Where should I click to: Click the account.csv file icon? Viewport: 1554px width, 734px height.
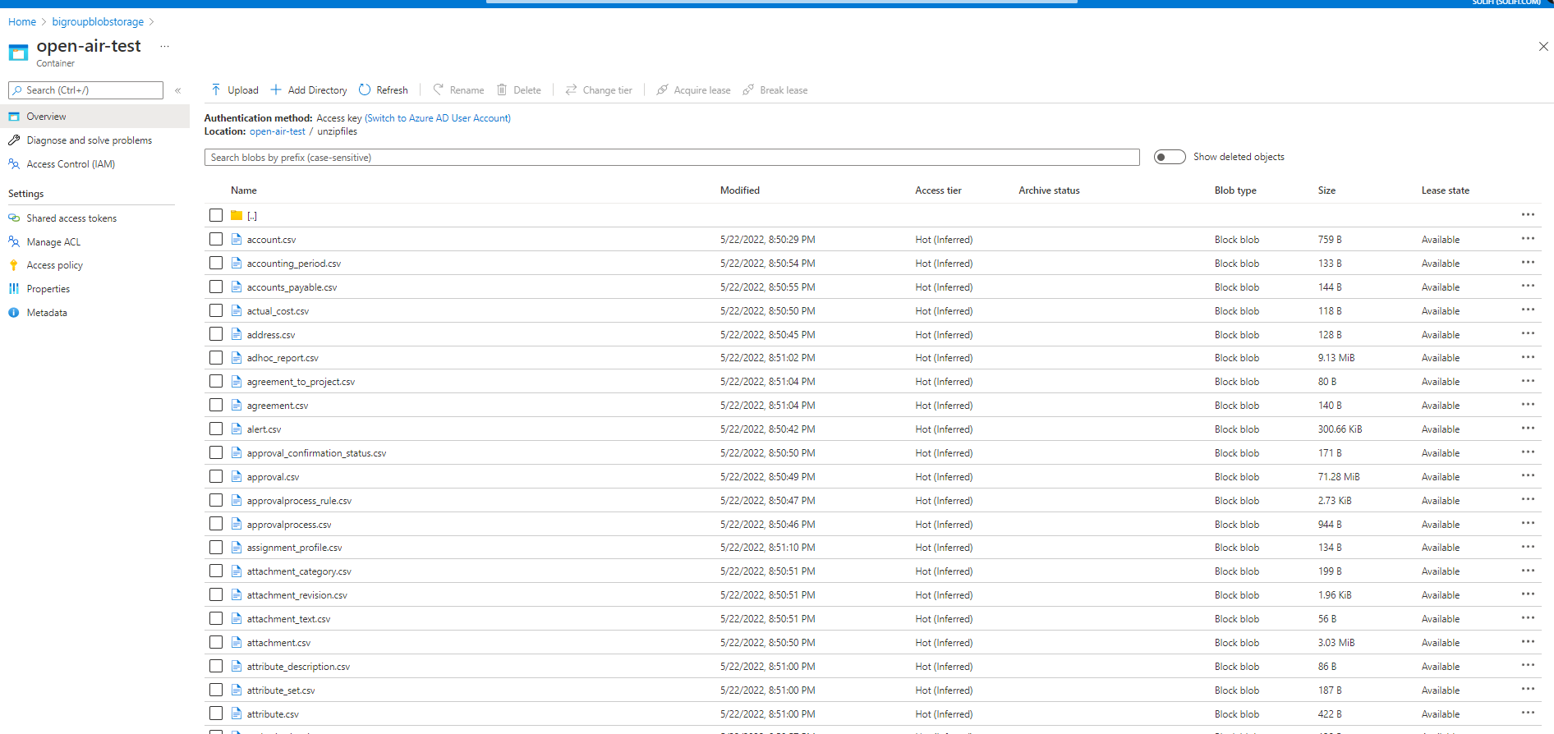pyautogui.click(x=237, y=240)
